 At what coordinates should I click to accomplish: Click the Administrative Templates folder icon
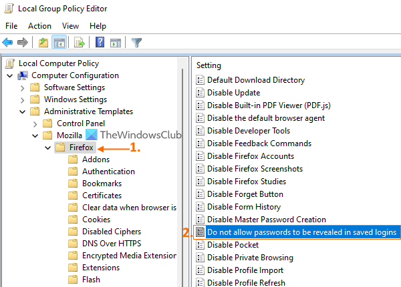(x=35, y=111)
